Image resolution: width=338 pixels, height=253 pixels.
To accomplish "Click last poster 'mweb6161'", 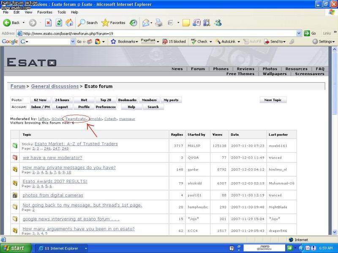I will (x=278, y=146).
